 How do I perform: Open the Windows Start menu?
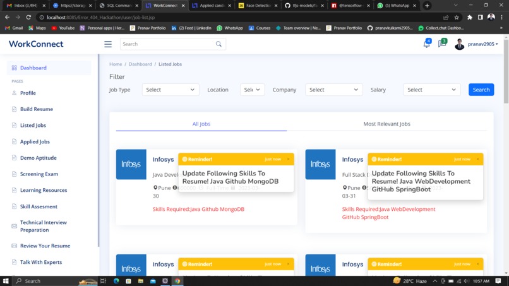click(6, 281)
